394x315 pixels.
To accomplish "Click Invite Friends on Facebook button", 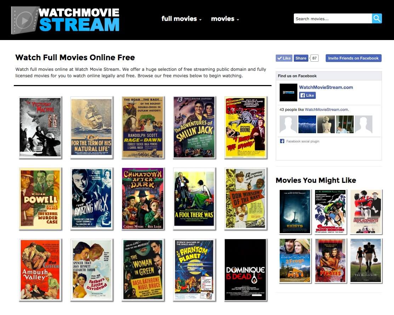I will pyautogui.click(x=353, y=58).
